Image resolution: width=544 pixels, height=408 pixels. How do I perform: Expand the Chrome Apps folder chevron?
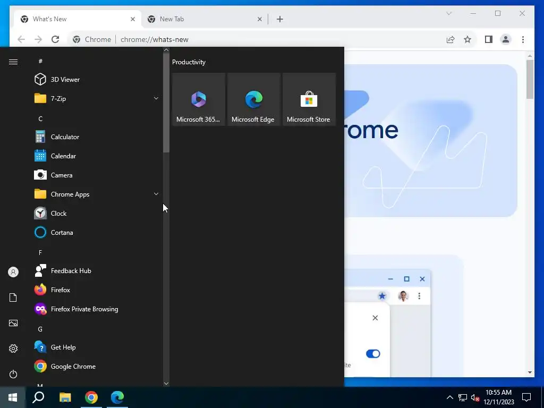[156, 194]
